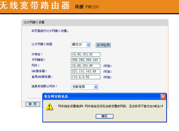Click the 自动检测 button
This screenshot has width=179, height=131.
pos(103,45)
